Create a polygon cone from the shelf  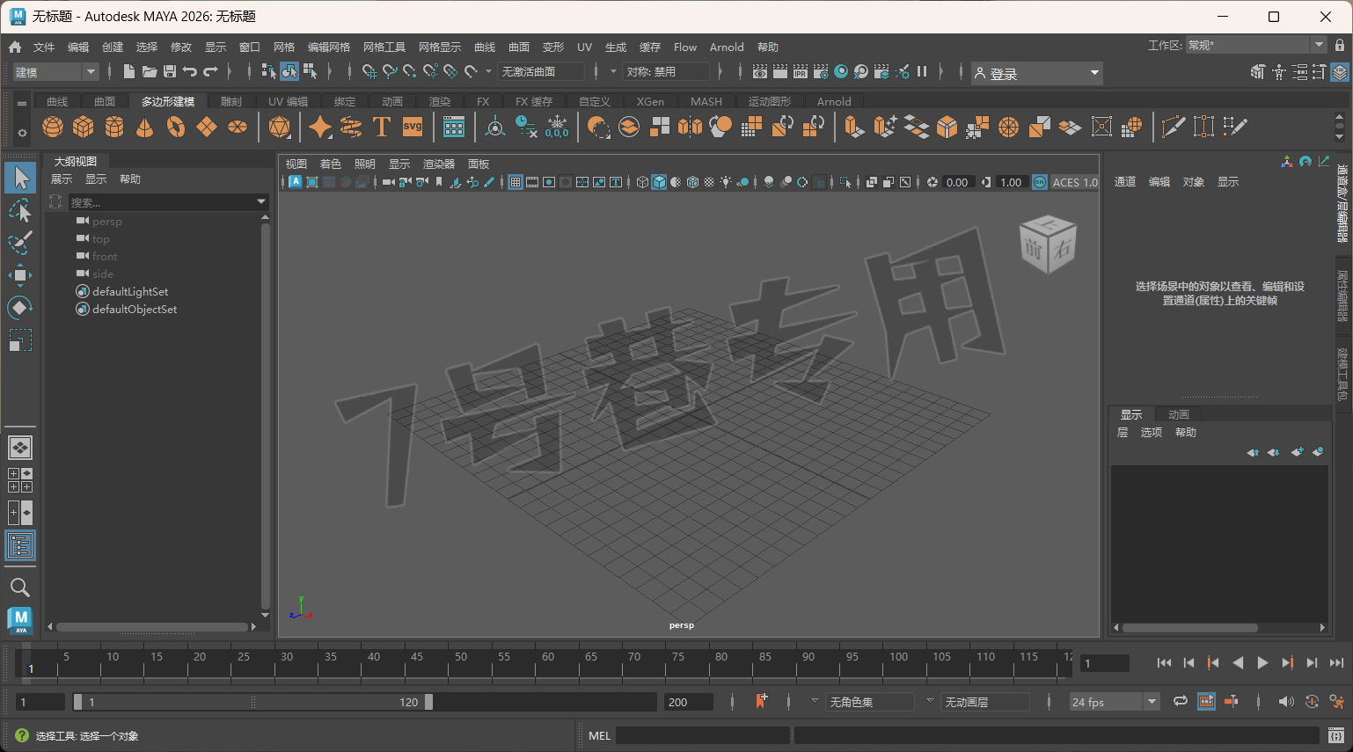tap(145, 128)
